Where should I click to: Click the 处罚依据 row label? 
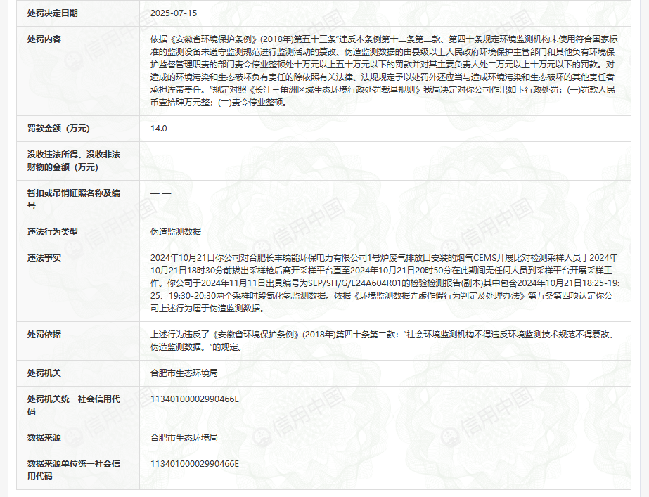(44, 334)
